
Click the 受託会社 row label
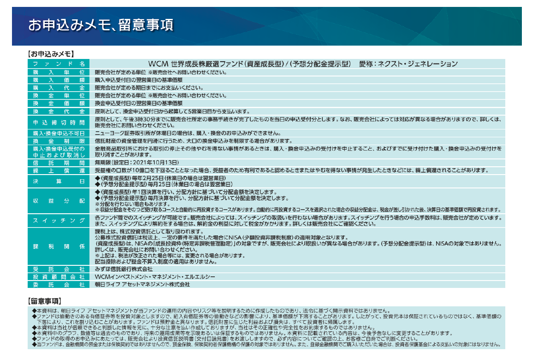pyautogui.click(x=59, y=269)
